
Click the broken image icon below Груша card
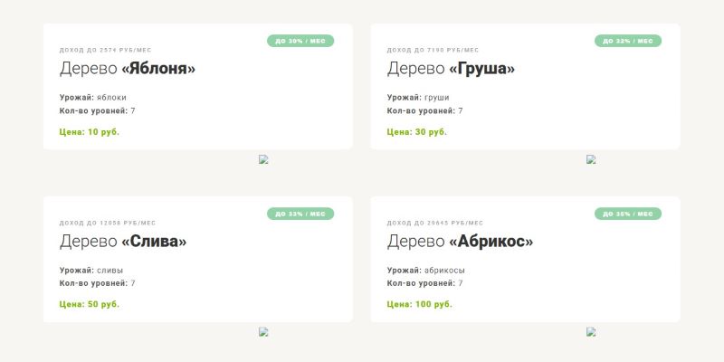591,159
